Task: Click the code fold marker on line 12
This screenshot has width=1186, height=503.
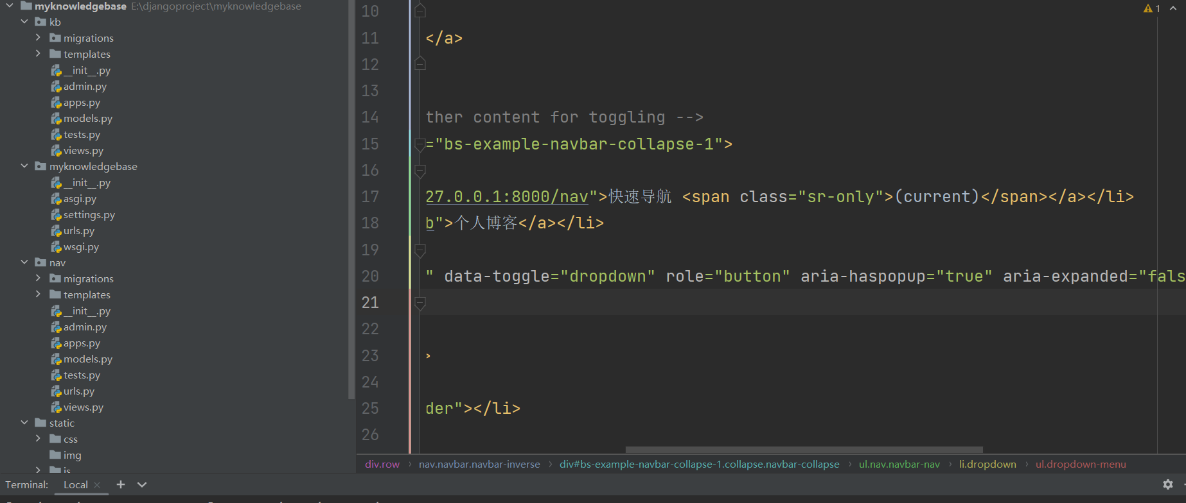Action: click(420, 64)
